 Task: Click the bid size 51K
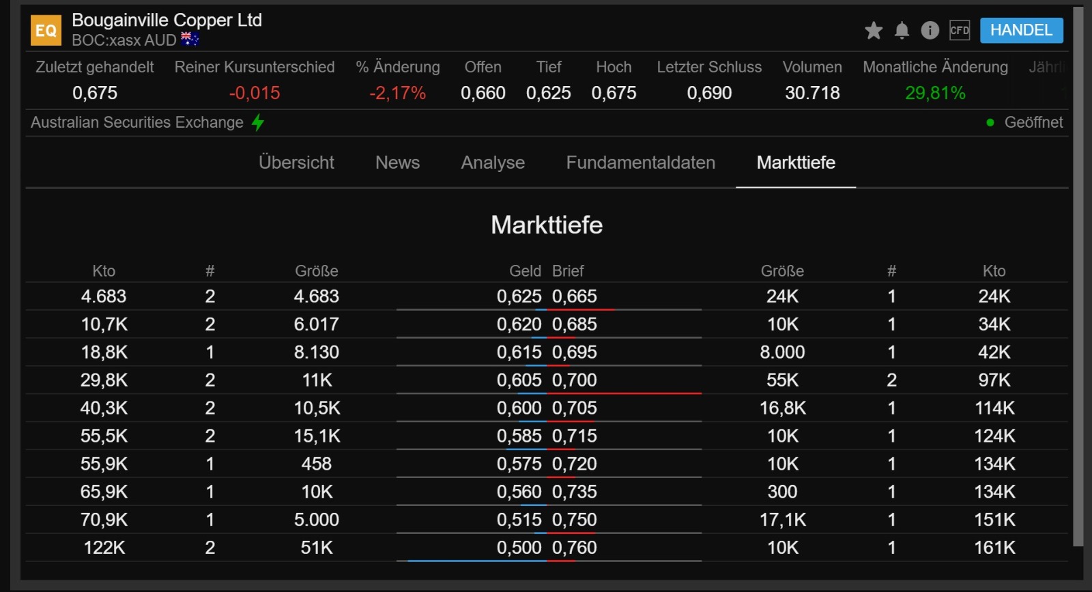click(x=317, y=548)
